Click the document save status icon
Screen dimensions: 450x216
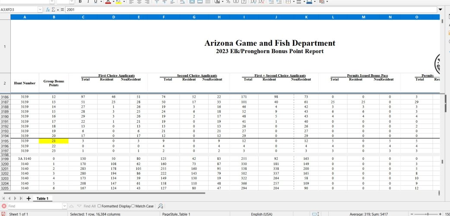pyautogui.click(x=4, y=214)
